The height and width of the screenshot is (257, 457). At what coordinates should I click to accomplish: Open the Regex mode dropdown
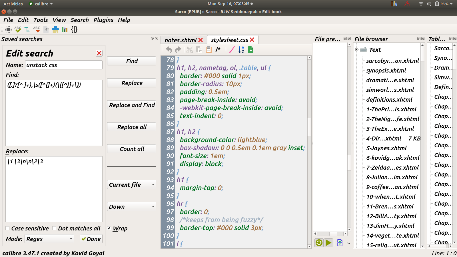click(49, 239)
